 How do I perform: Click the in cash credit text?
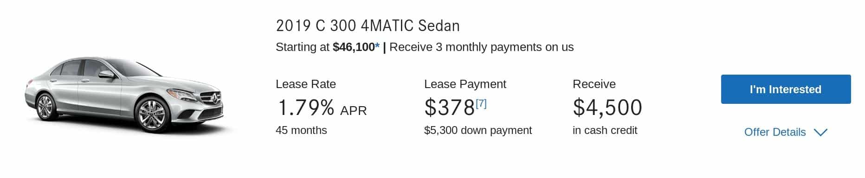pos(605,130)
